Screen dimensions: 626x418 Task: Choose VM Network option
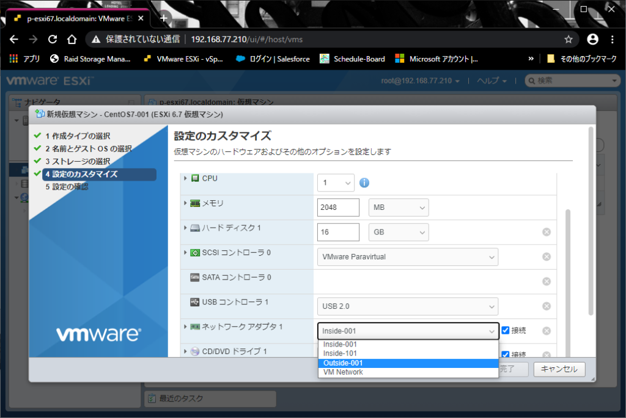[x=408, y=372]
